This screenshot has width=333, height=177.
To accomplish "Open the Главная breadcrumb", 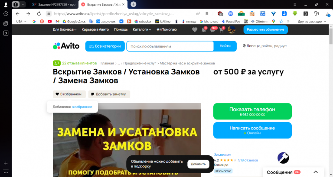I will (x=107, y=63).
